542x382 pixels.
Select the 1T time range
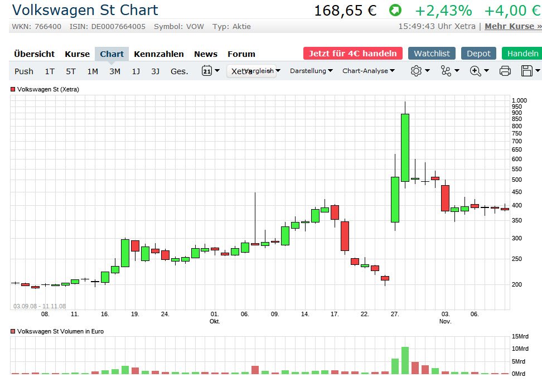50,71
